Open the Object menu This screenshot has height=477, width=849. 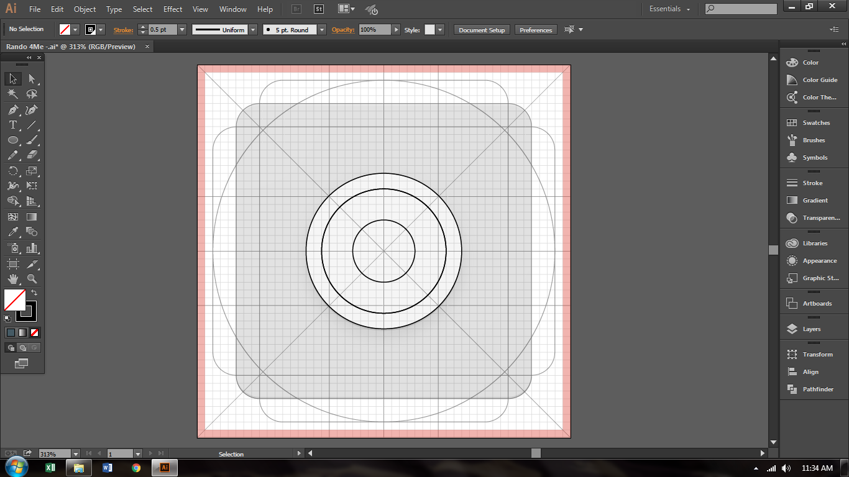point(85,9)
